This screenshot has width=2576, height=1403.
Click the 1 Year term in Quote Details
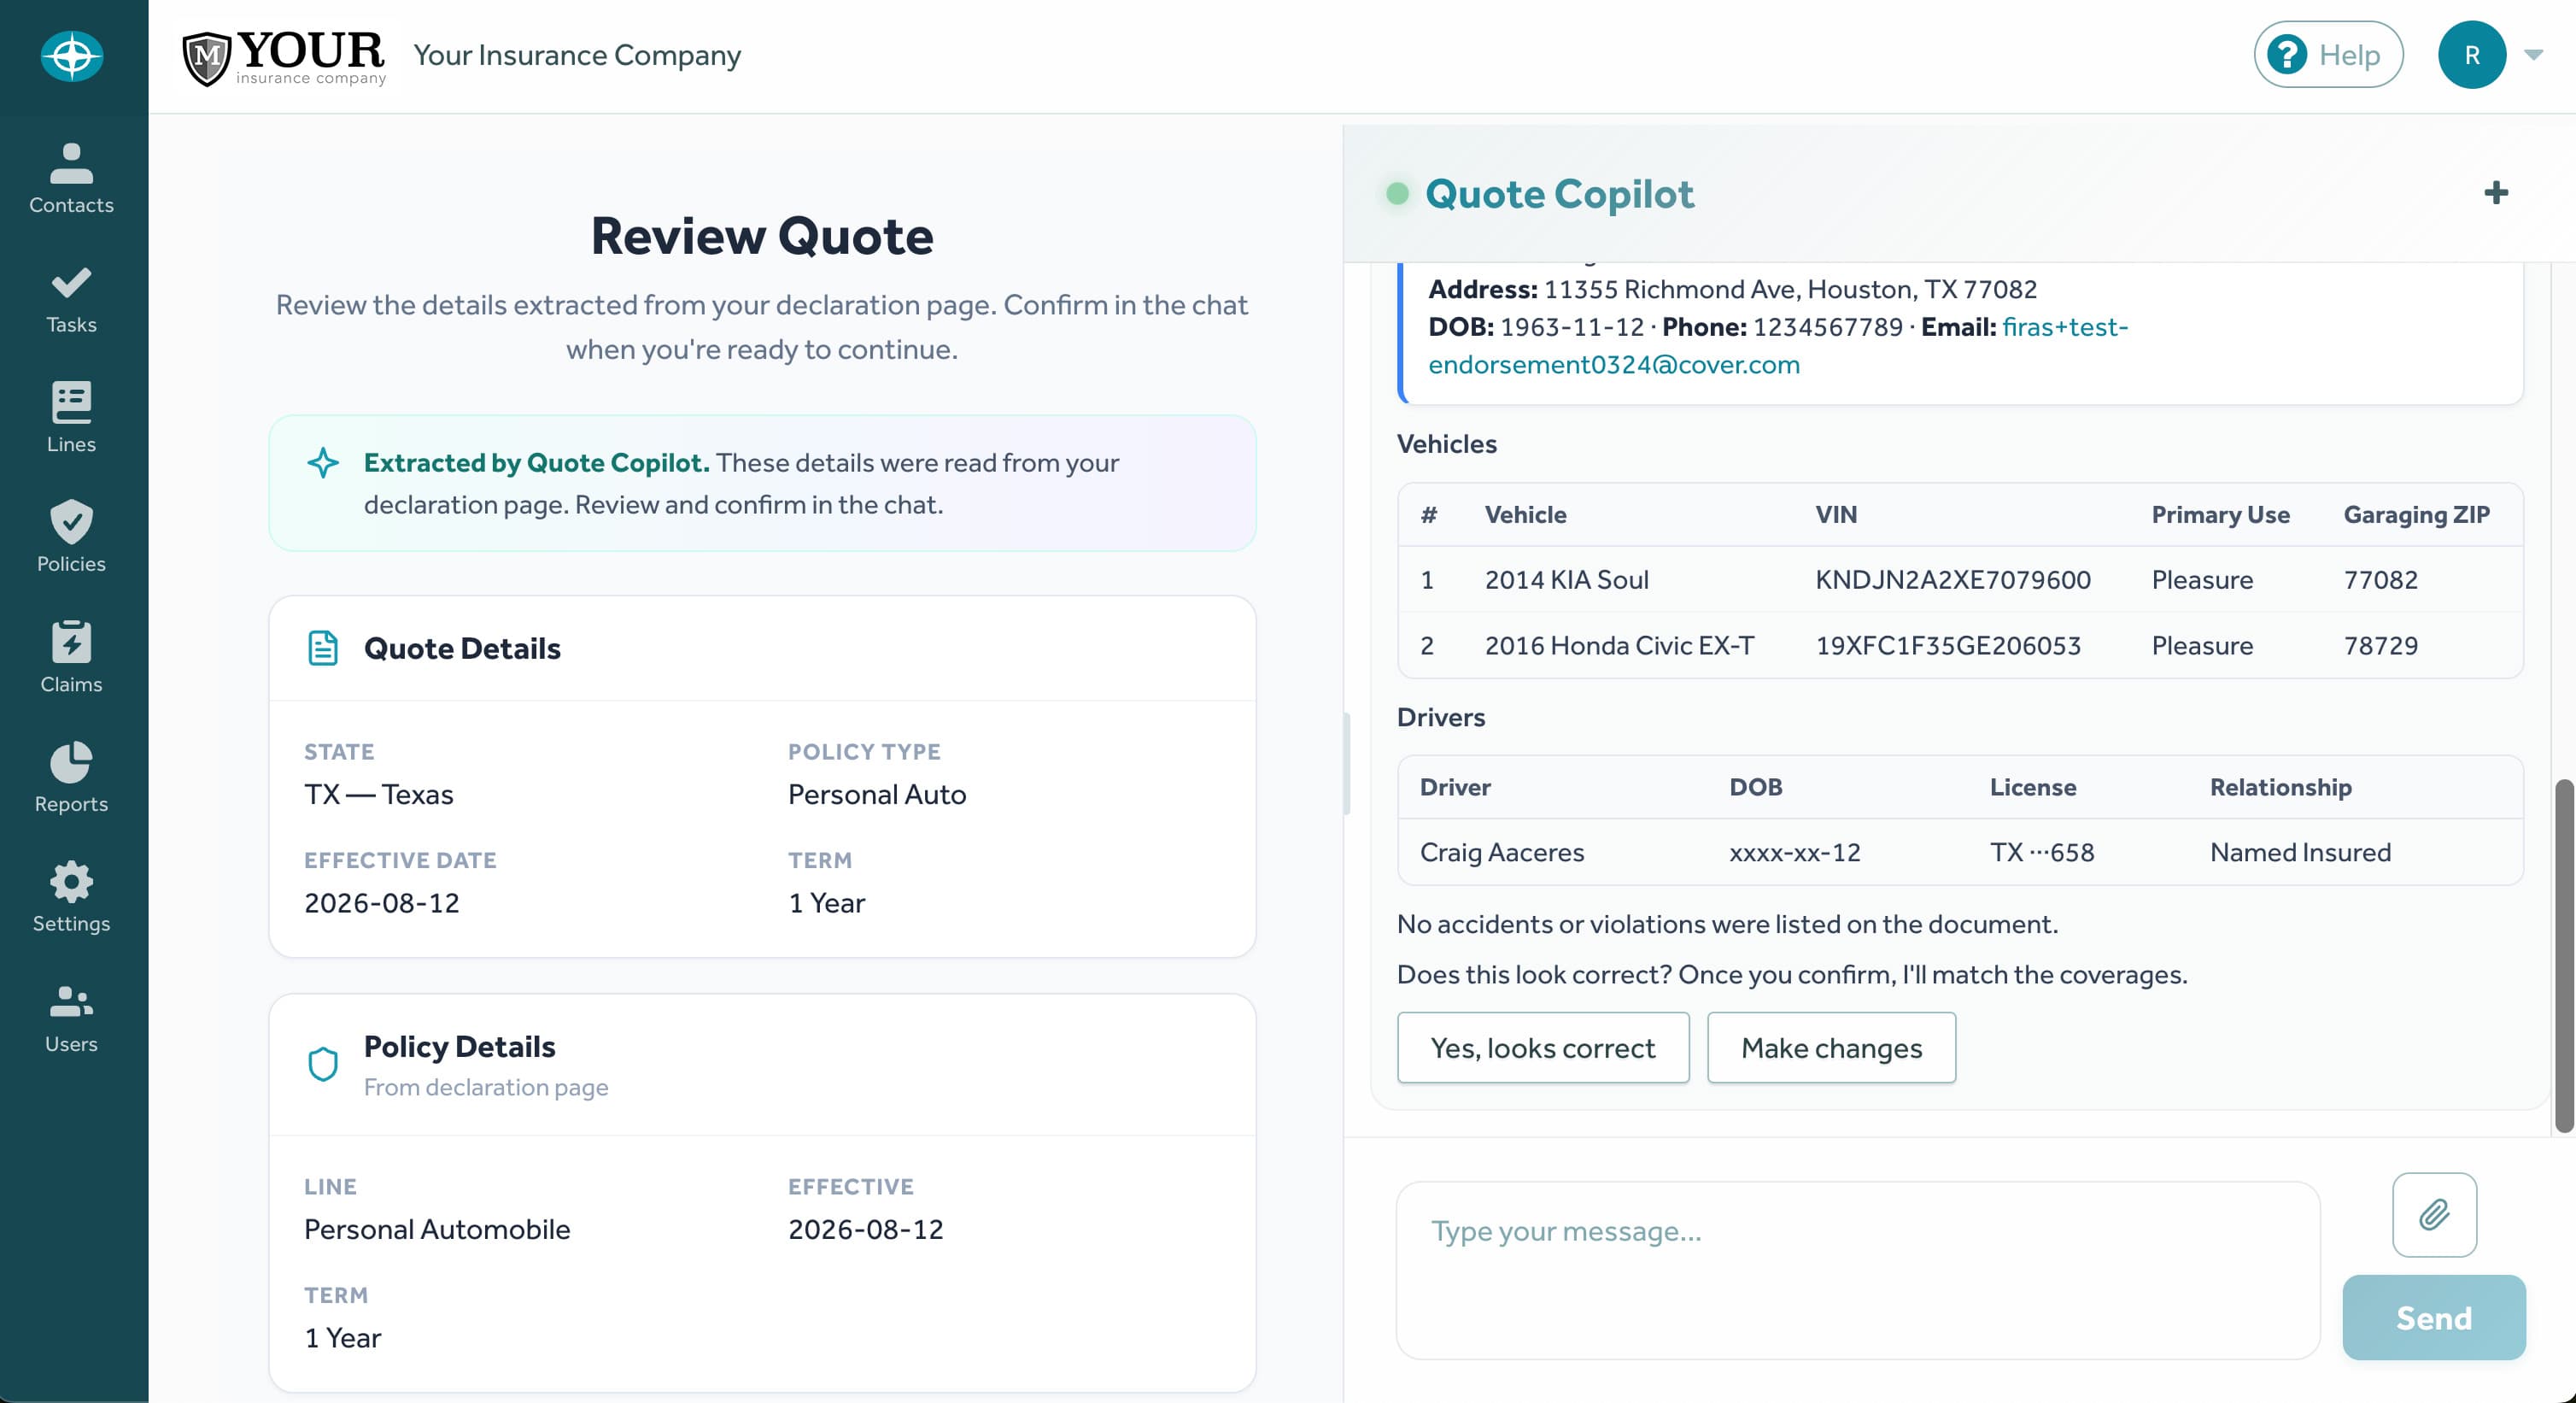(826, 902)
